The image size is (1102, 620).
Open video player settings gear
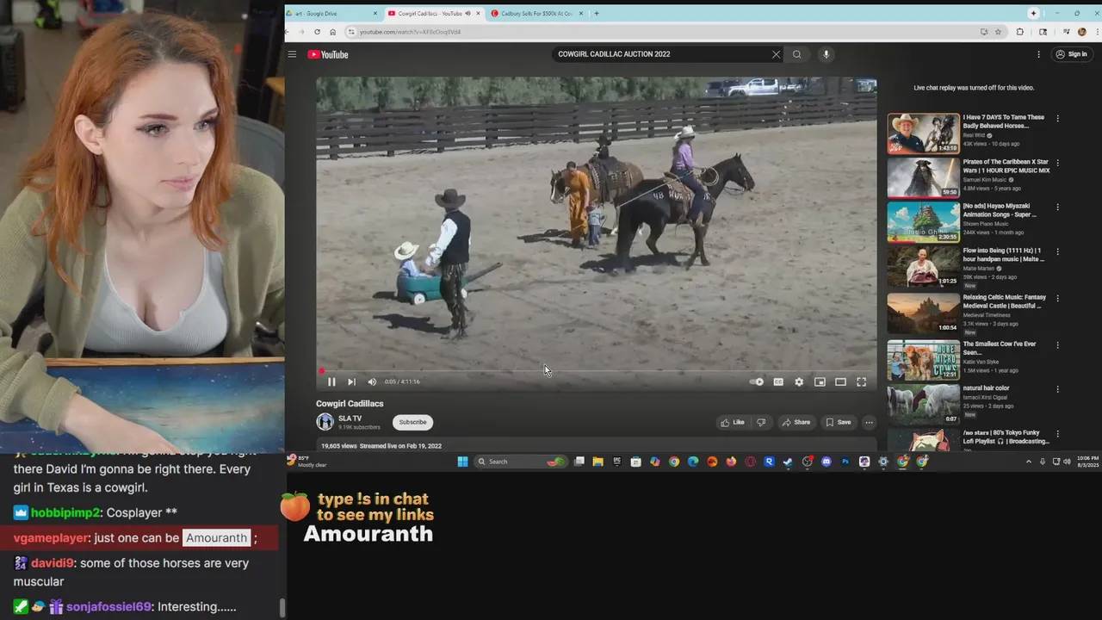pyautogui.click(x=799, y=381)
